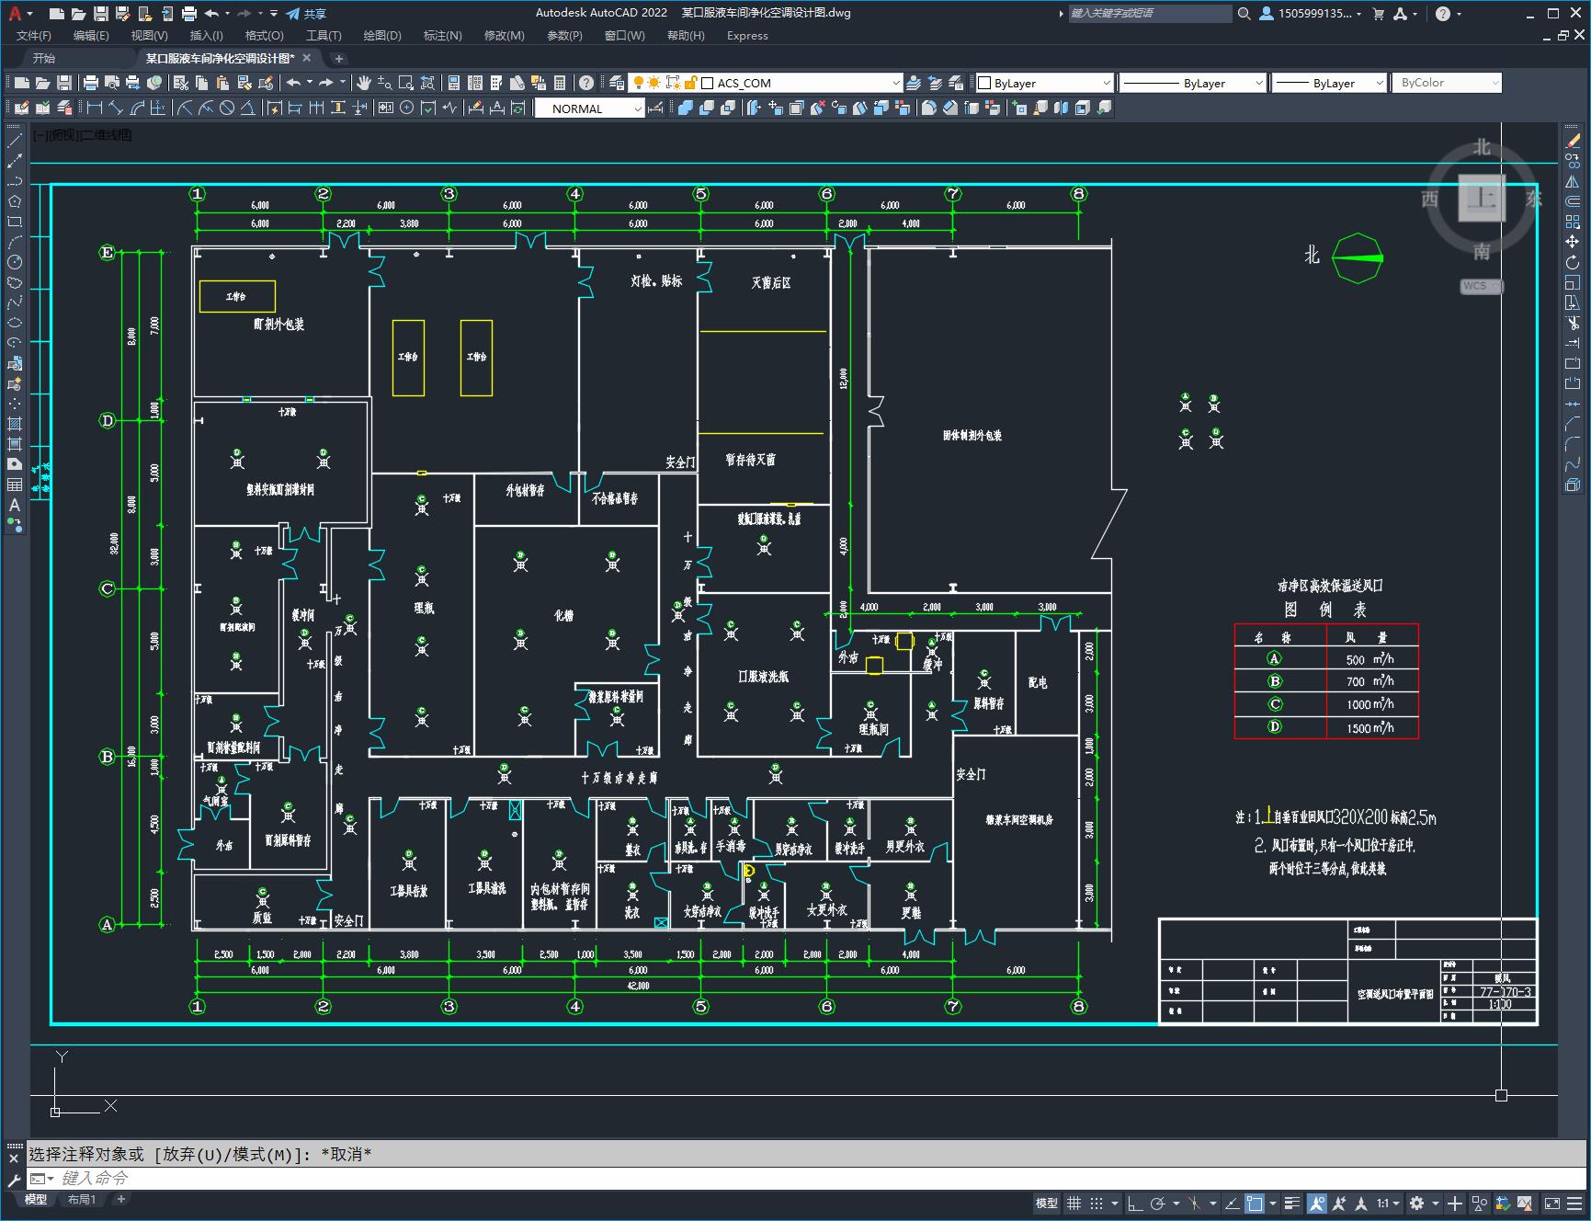Toggle polar tracking in status bar

[1157, 1203]
